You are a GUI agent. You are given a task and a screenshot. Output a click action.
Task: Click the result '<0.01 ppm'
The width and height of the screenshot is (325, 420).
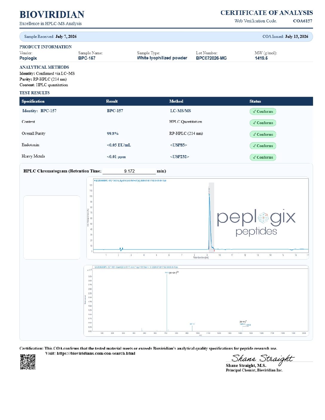point(116,157)
